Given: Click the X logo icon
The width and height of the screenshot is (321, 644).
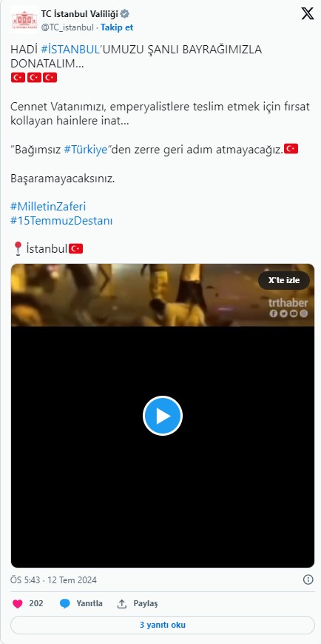Looking at the screenshot, I should pos(308,13).
